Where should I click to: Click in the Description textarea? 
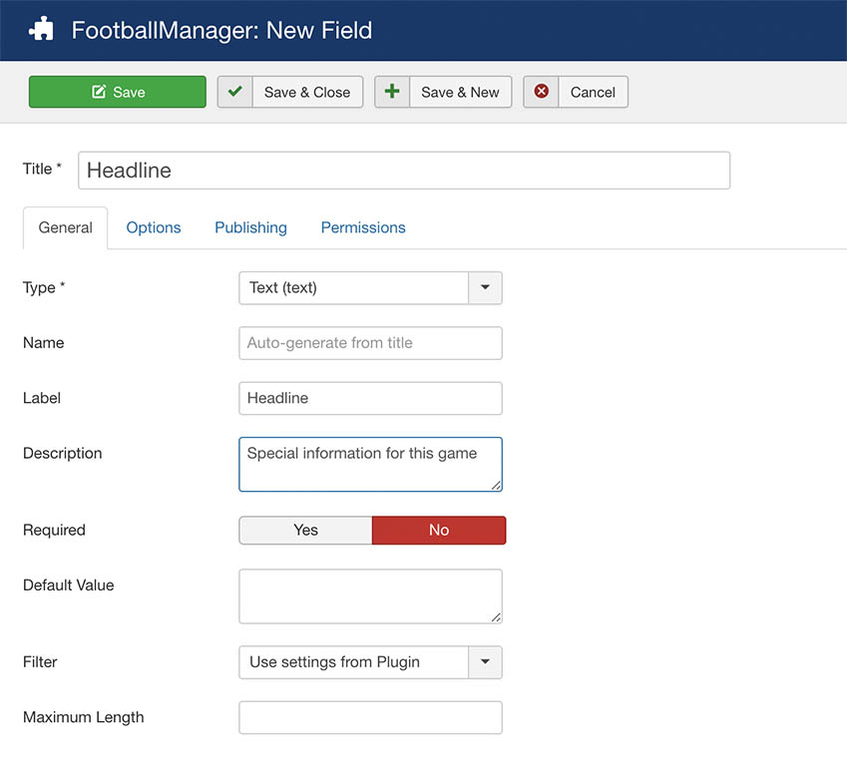370,465
